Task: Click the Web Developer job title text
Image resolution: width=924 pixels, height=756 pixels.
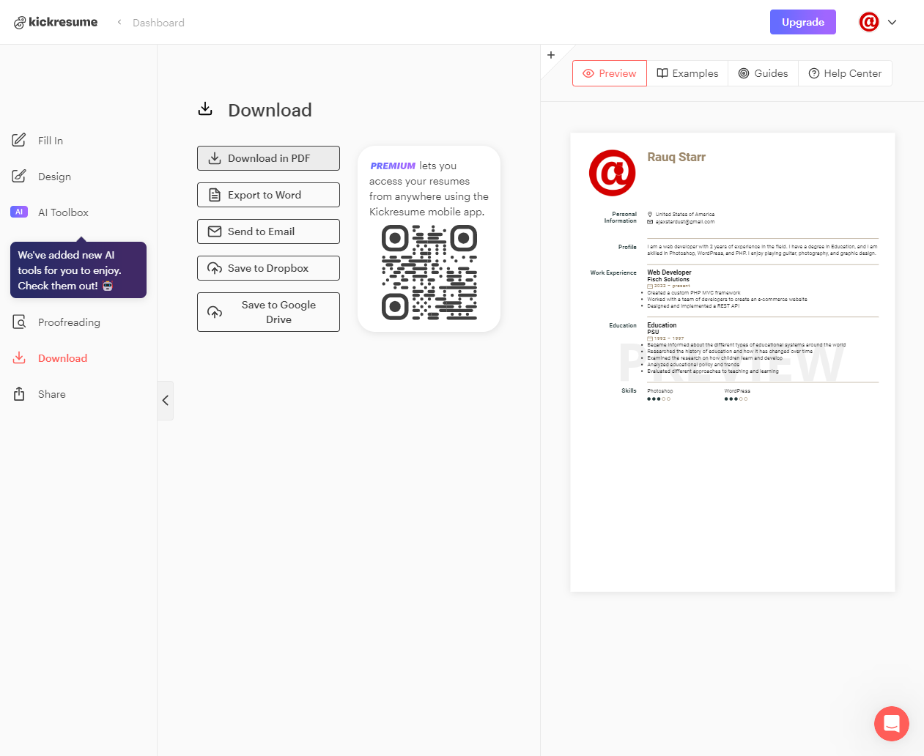Action: [669, 273]
